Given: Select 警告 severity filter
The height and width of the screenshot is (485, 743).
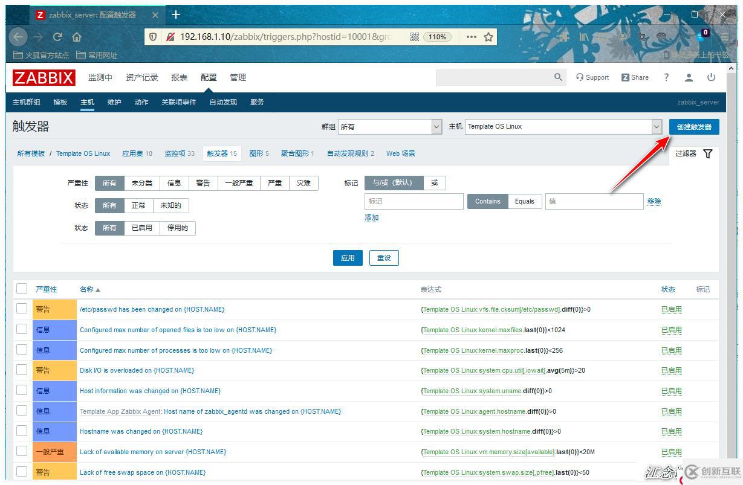Looking at the screenshot, I should pyautogui.click(x=203, y=183).
